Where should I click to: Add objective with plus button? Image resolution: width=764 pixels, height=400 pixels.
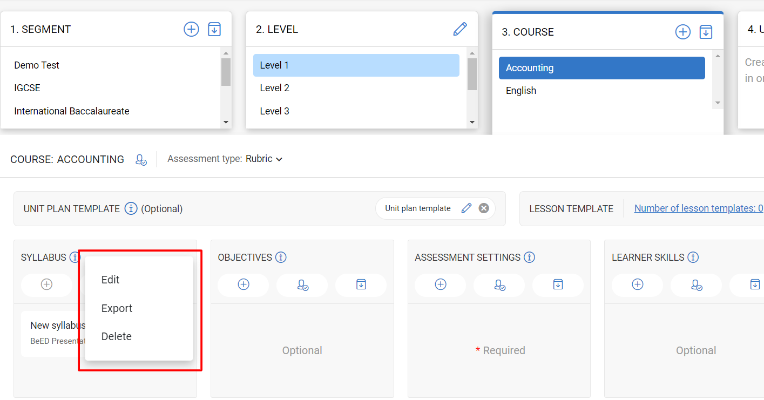[244, 284]
